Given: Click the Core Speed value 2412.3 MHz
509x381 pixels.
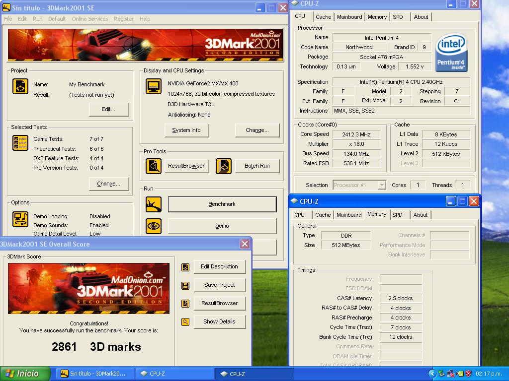Looking at the screenshot, I should pyautogui.click(x=356, y=134).
